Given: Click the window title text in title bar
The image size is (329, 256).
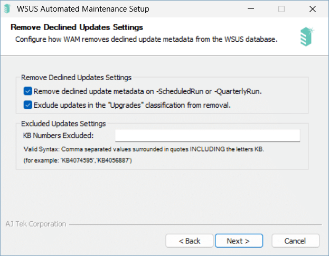Looking at the screenshot, I should click(83, 9).
